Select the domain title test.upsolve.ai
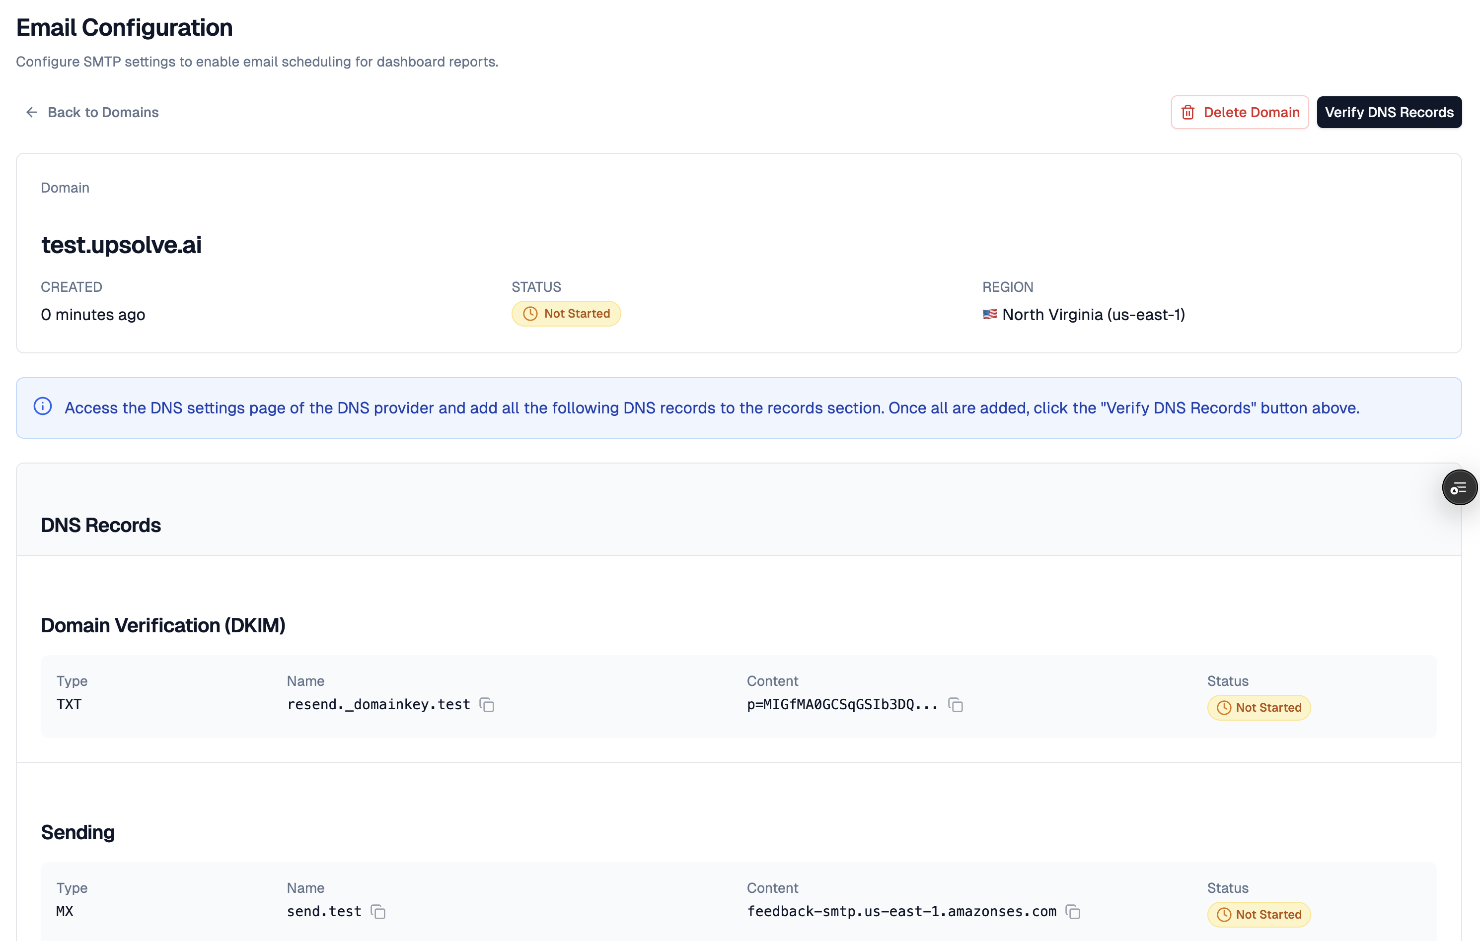 click(x=121, y=245)
